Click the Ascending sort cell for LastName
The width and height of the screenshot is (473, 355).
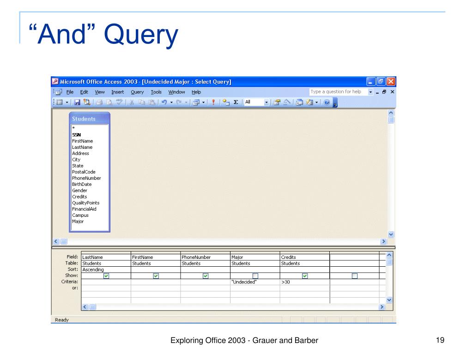tap(106, 269)
